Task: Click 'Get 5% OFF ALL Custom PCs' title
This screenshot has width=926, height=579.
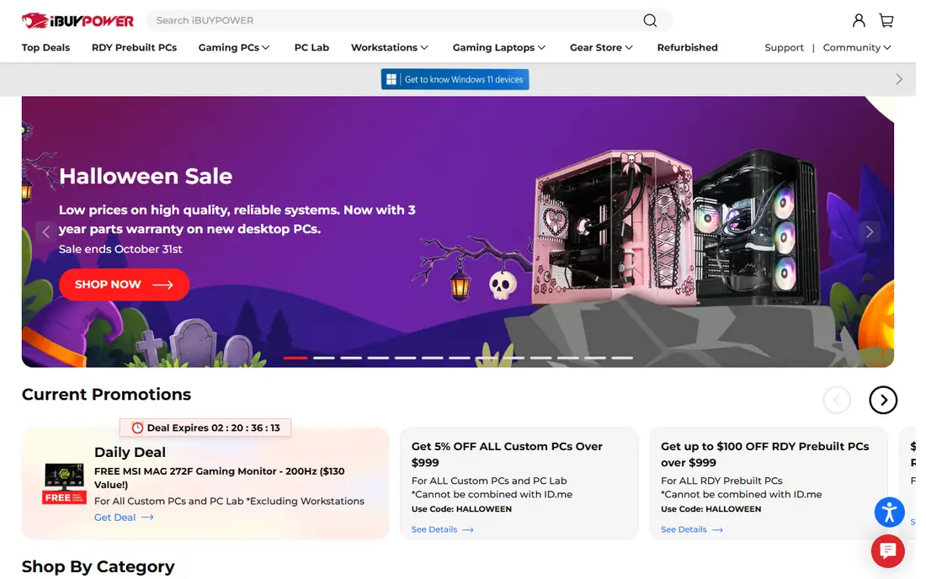Action: [x=507, y=454]
